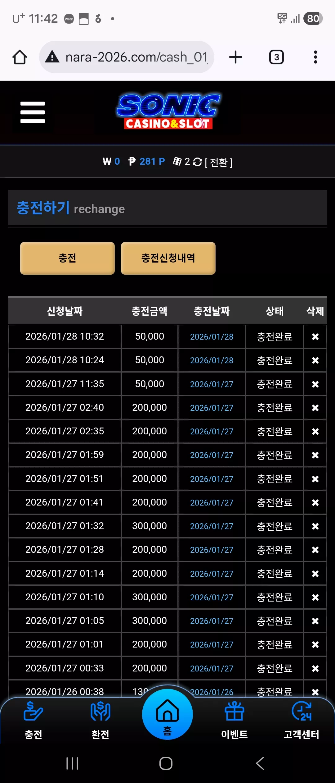
Task: Open the browser three-dot overflow menu
Action: pyautogui.click(x=315, y=57)
